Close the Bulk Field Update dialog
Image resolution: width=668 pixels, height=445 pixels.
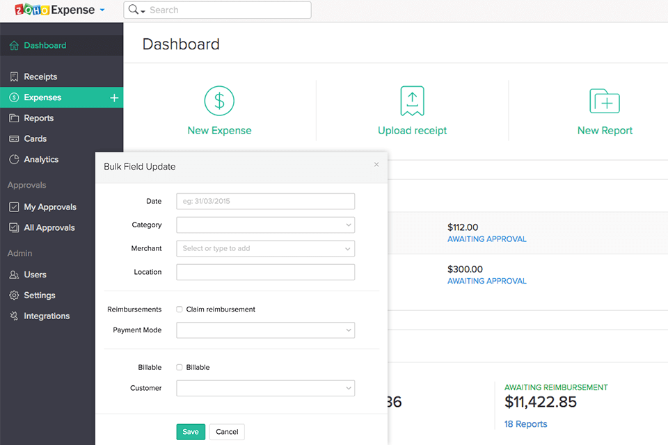click(x=376, y=164)
